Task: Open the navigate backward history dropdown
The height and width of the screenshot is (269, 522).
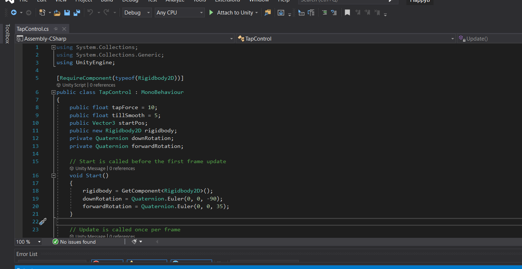Action: coord(21,13)
